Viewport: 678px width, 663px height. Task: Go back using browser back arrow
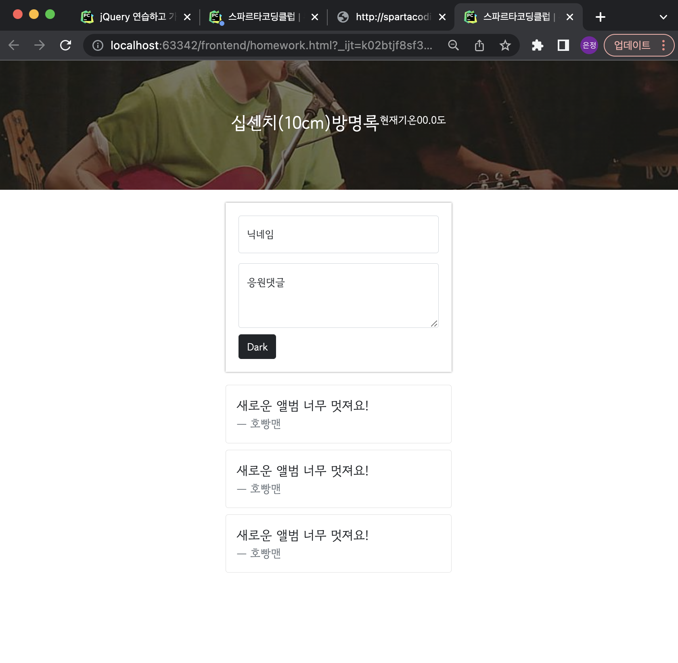pyautogui.click(x=14, y=45)
